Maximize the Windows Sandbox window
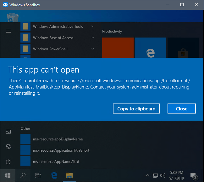This screenshot has height=182, width=204. [182, 5]
